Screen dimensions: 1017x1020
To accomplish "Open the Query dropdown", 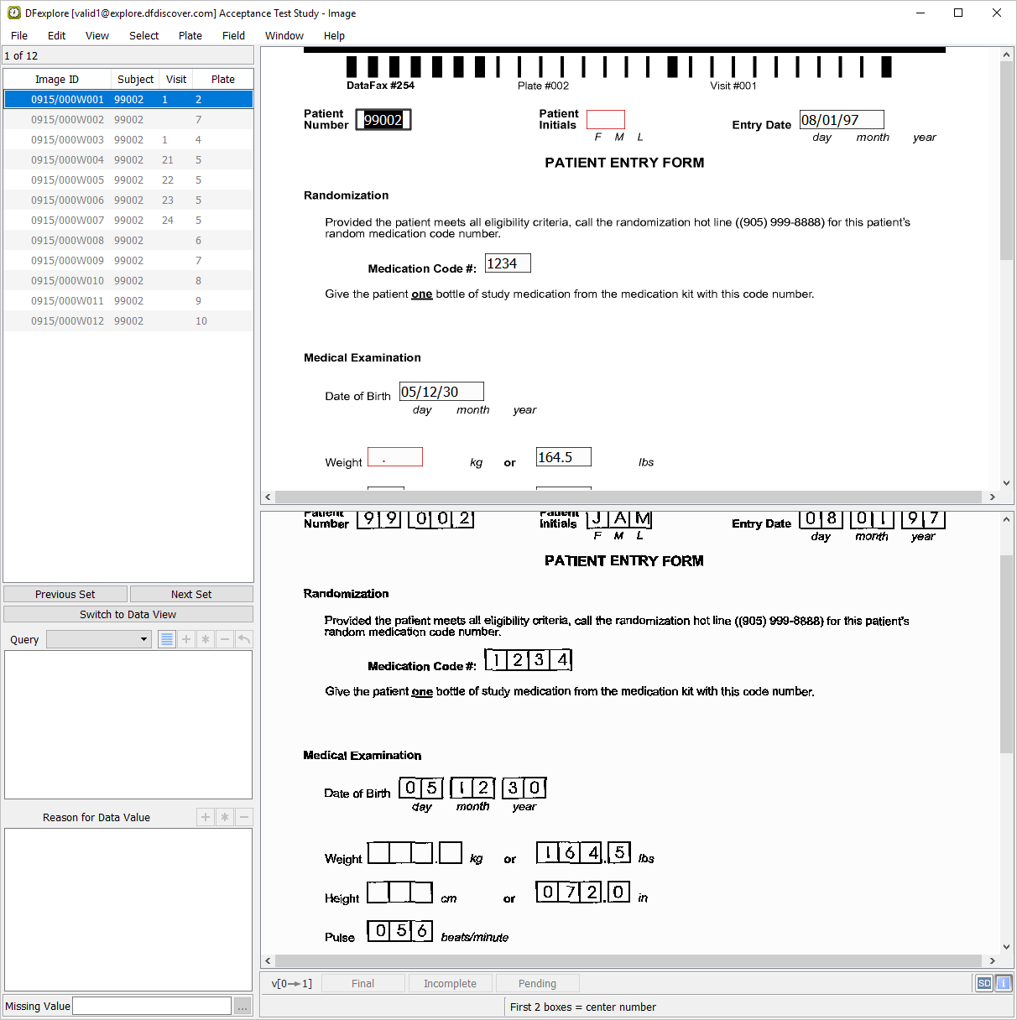I will [99, 639].
